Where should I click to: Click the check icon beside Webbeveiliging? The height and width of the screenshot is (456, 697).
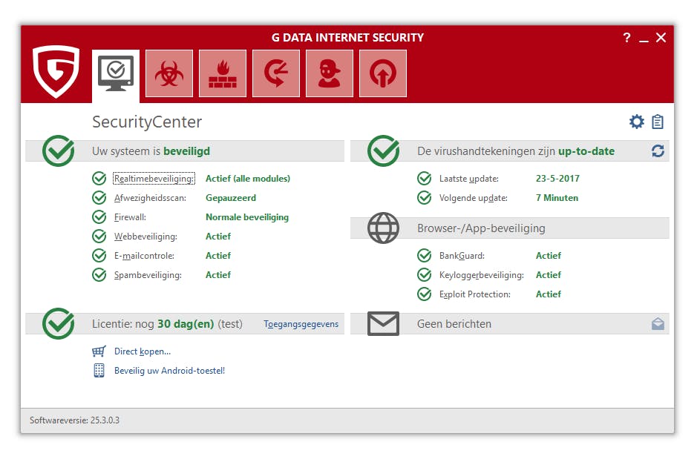[x=99, y=237]
